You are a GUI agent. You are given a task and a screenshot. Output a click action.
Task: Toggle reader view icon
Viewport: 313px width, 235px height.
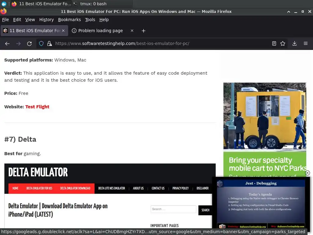click(274, 43)
